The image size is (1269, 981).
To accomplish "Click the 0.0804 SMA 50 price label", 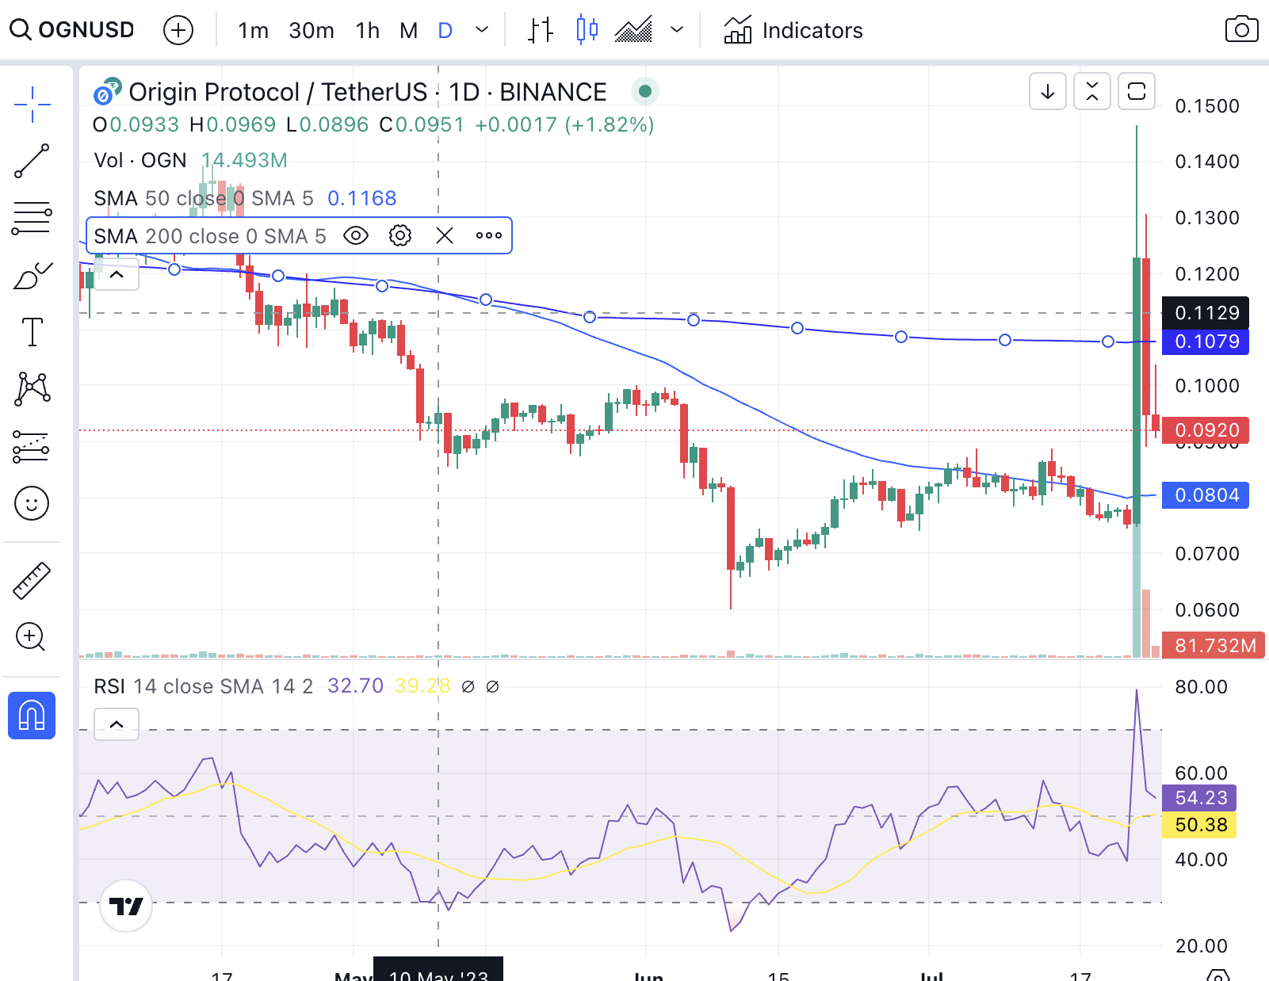I will point(1205,495).
